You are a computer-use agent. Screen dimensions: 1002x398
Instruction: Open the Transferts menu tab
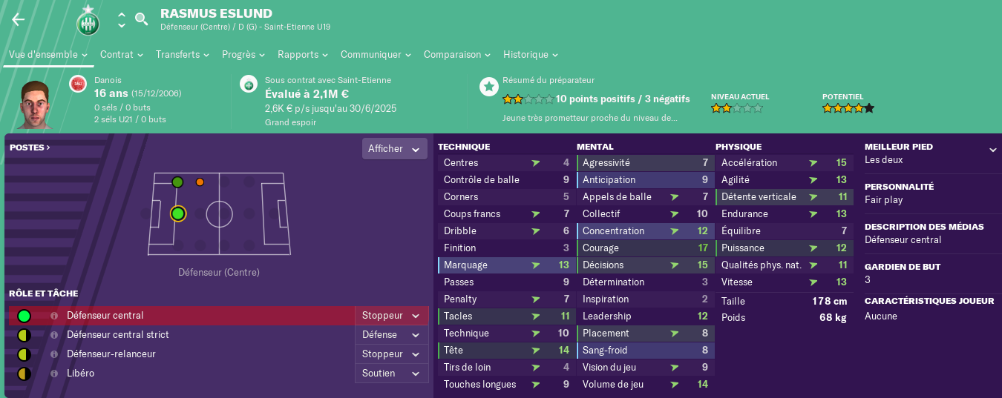point(182,55)
